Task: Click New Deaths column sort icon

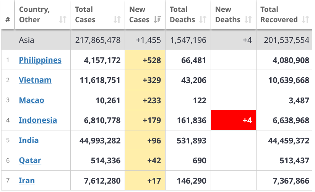Action: (248, 20)
